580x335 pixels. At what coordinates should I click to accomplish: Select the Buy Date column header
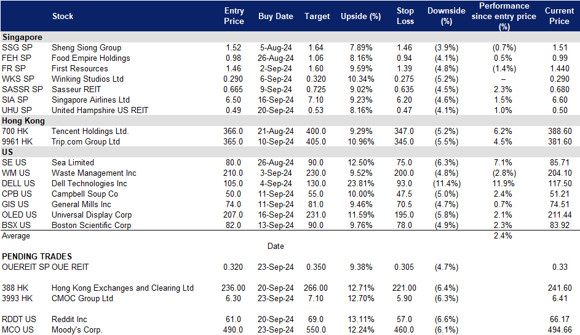(276, 16)
